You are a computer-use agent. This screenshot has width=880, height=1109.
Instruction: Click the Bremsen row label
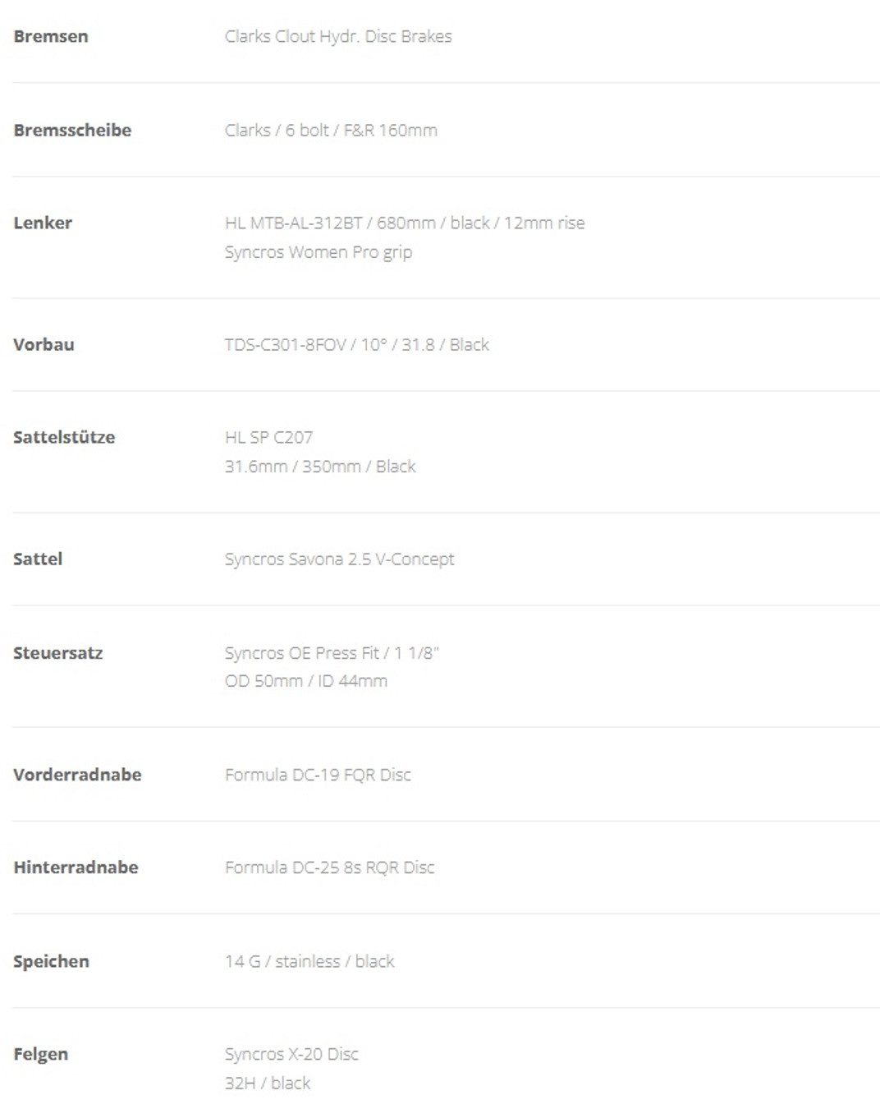[51, 36]
